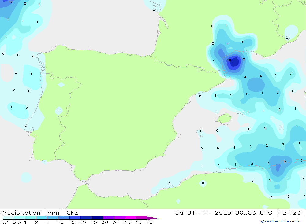This screenshot has height=224, width=306.
Task: Click the 5–10 mm blue legend swatch
Action: 53,218
